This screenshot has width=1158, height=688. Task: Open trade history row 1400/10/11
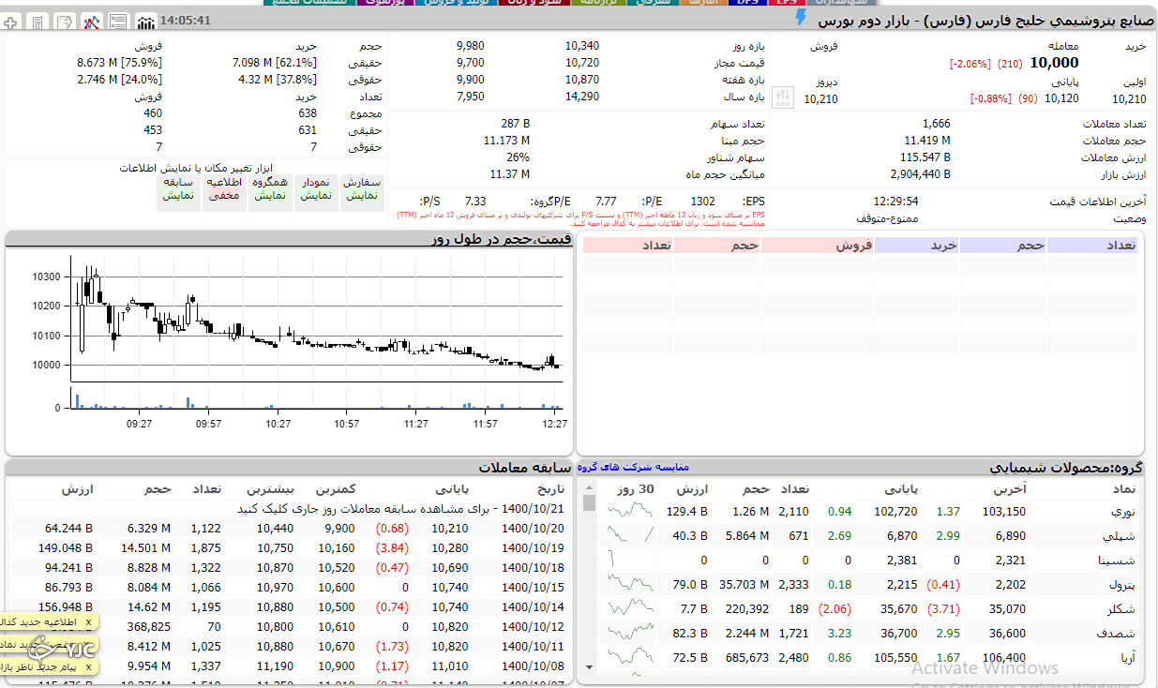(x=289, y=647)
